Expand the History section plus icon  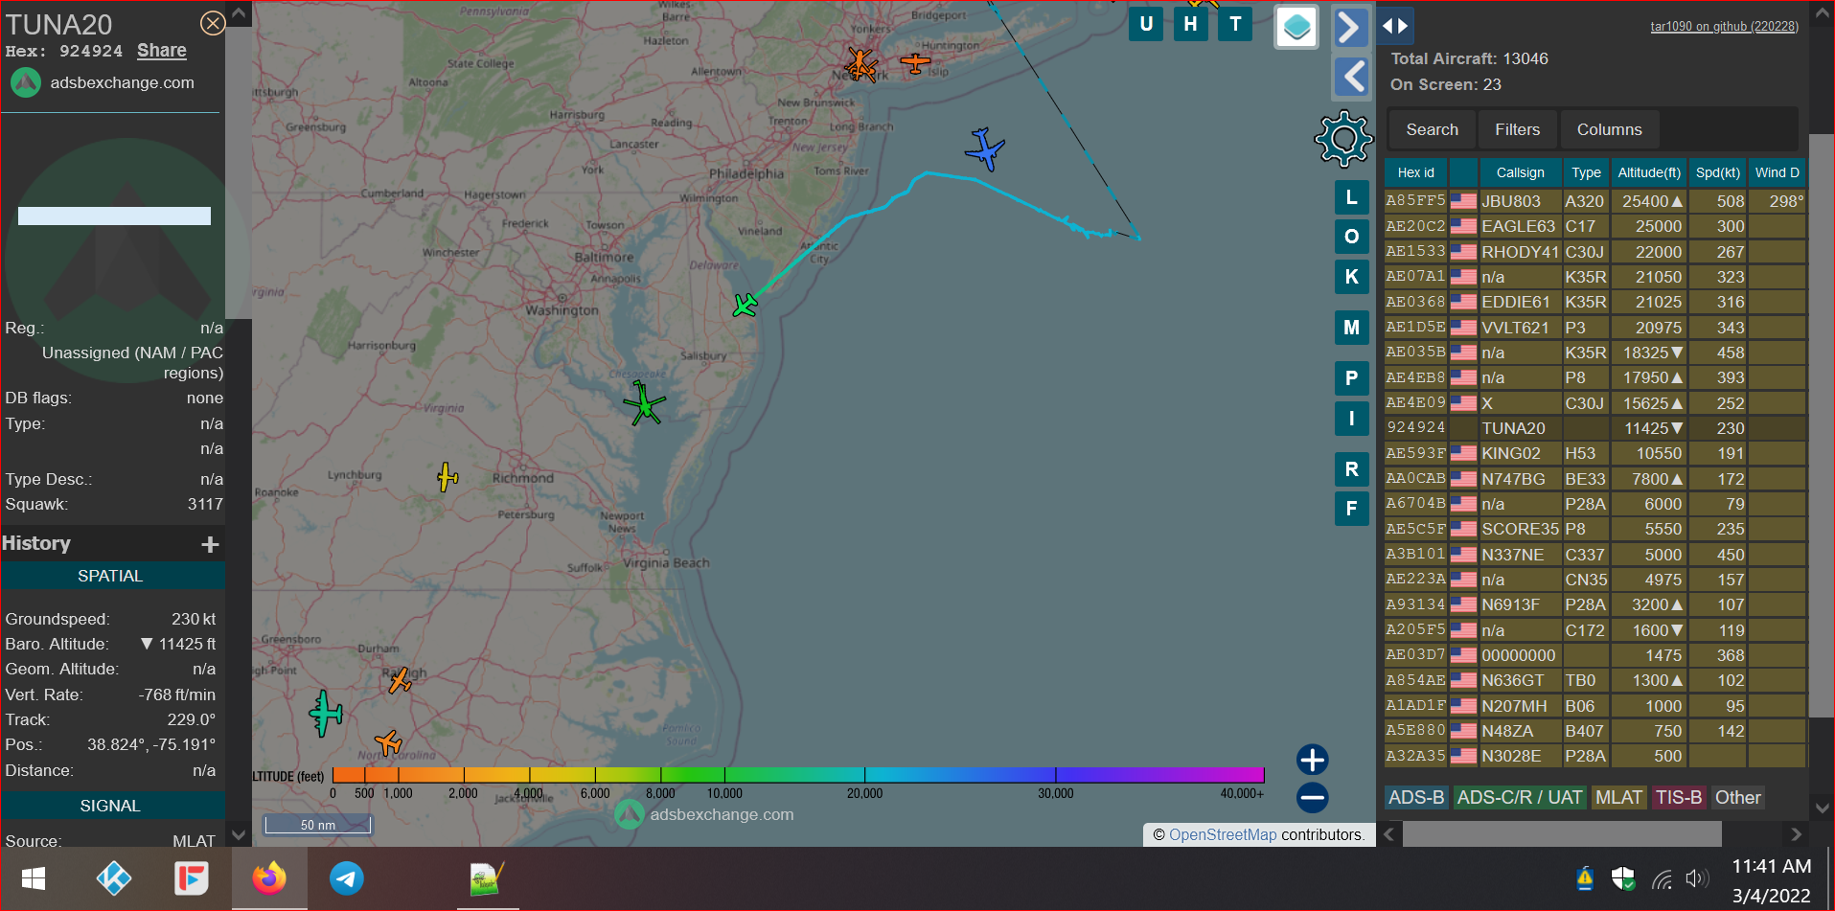coord(210,544)
